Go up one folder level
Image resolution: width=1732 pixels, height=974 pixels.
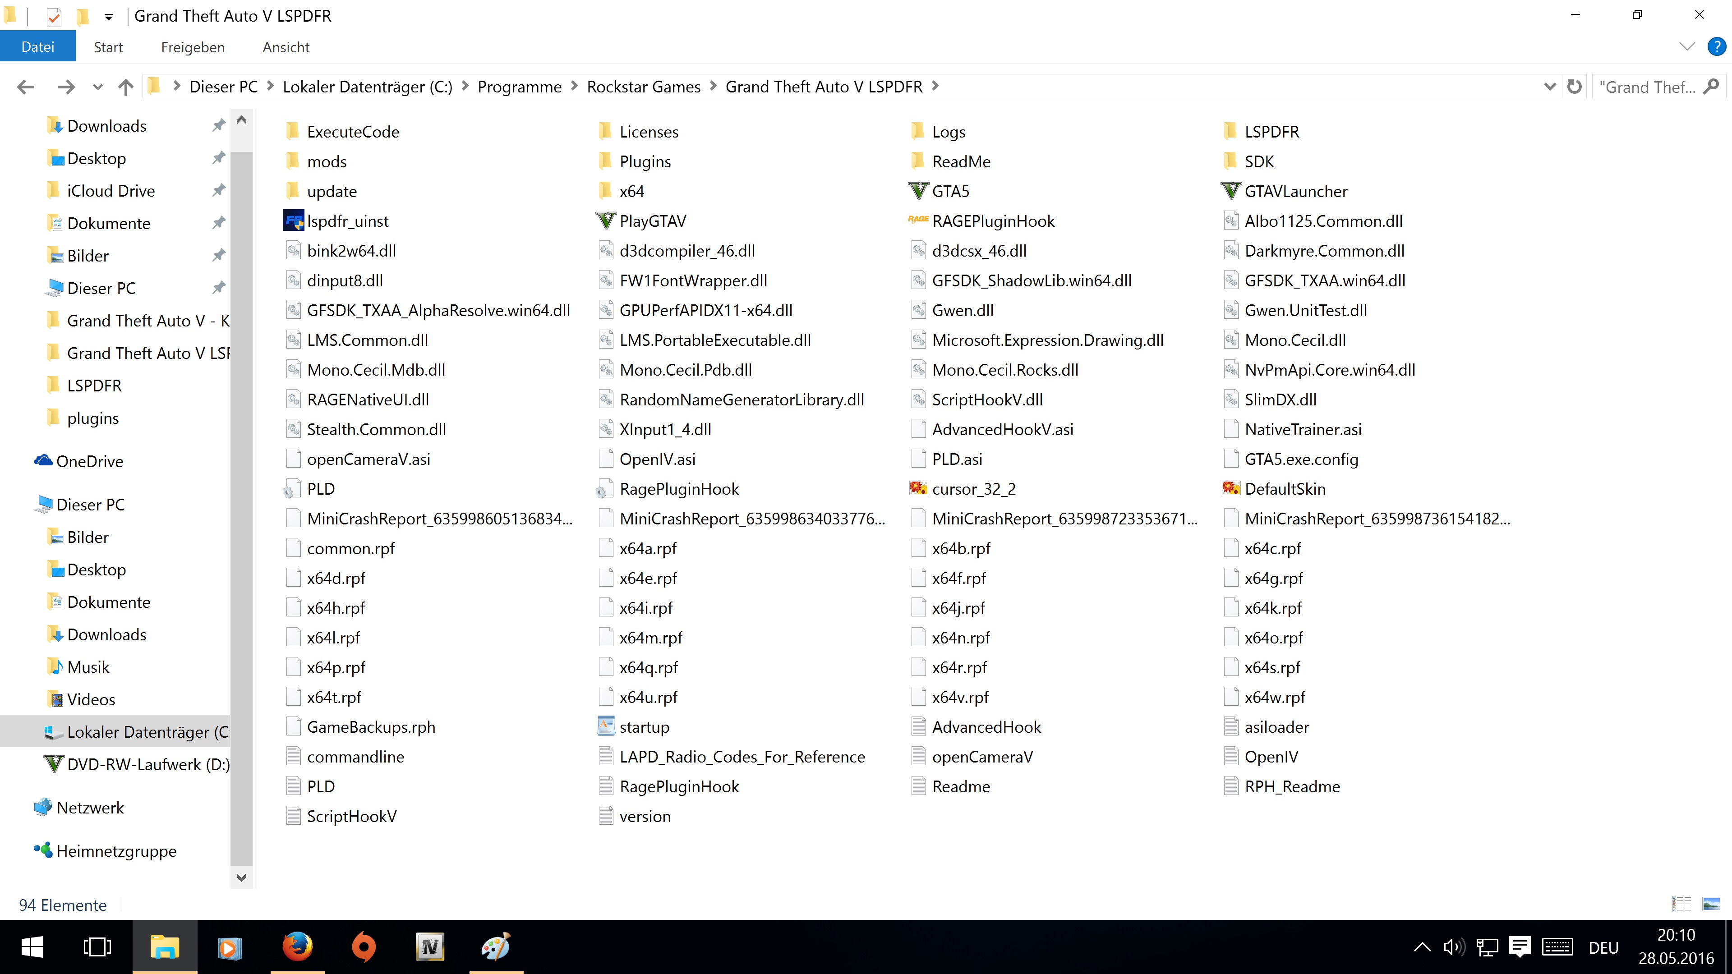click(x=126, y=87)
